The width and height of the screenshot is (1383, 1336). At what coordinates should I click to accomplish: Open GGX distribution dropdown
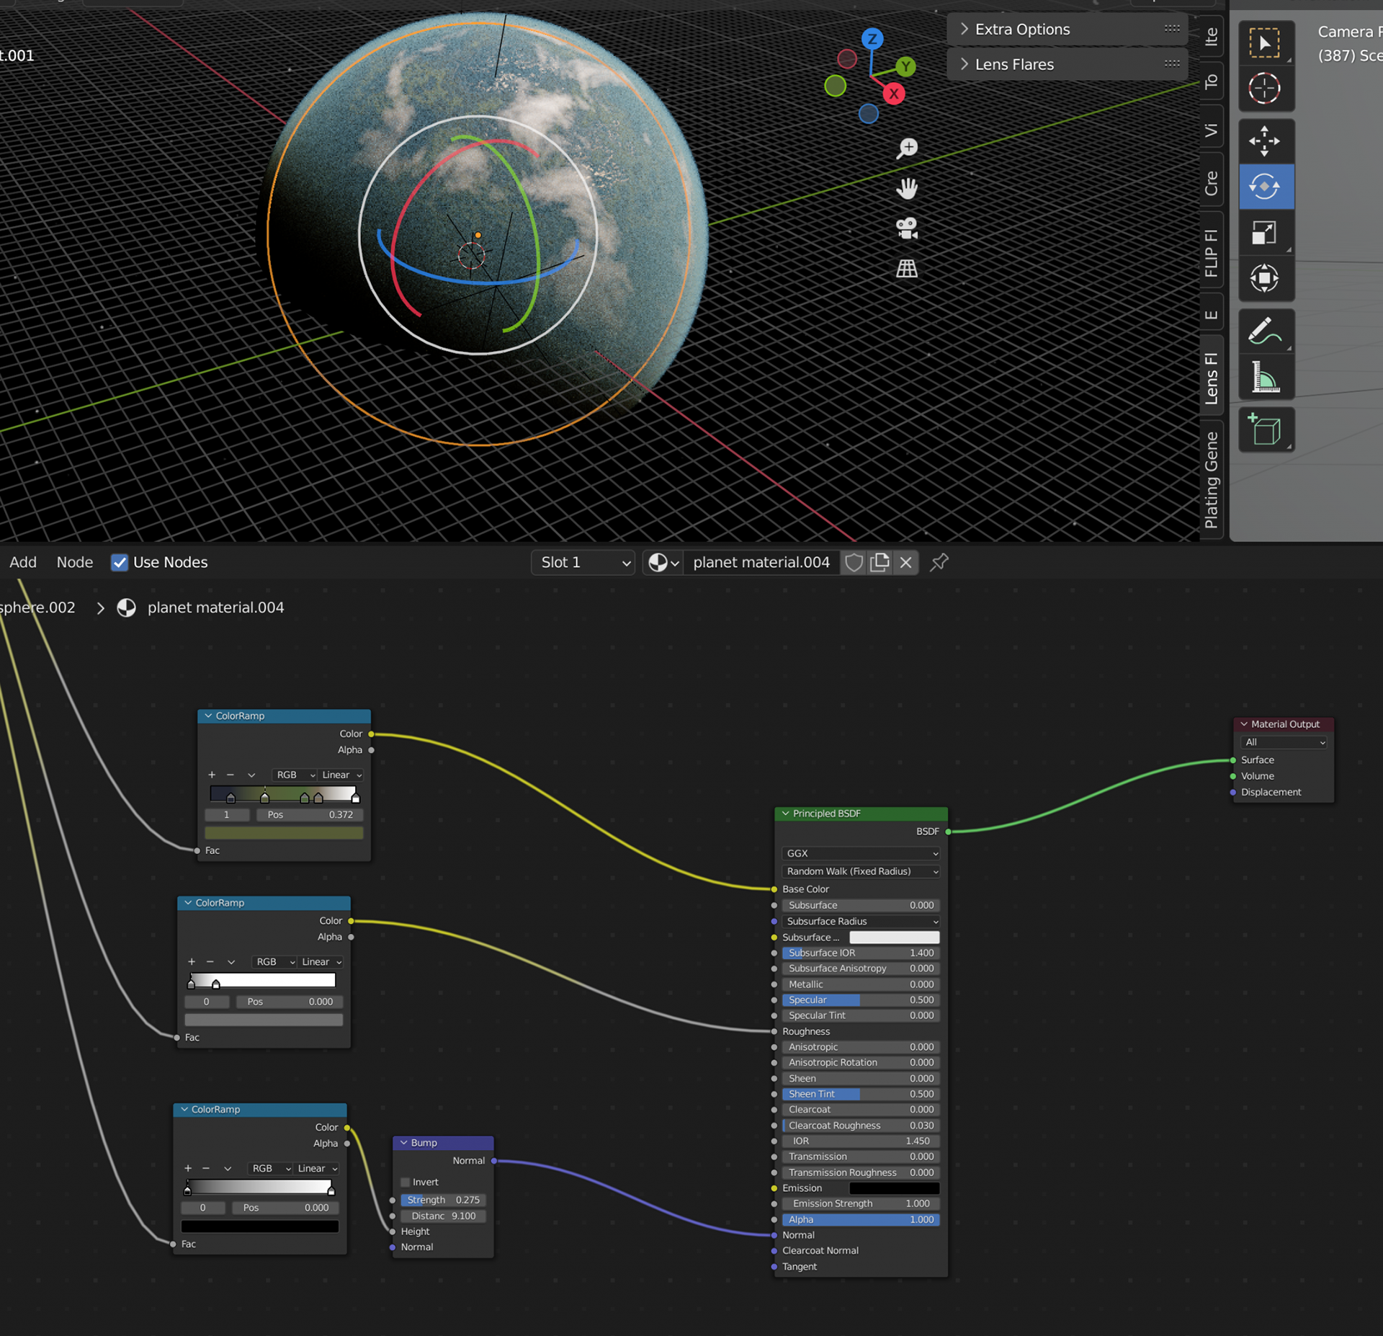click(861, 853)
